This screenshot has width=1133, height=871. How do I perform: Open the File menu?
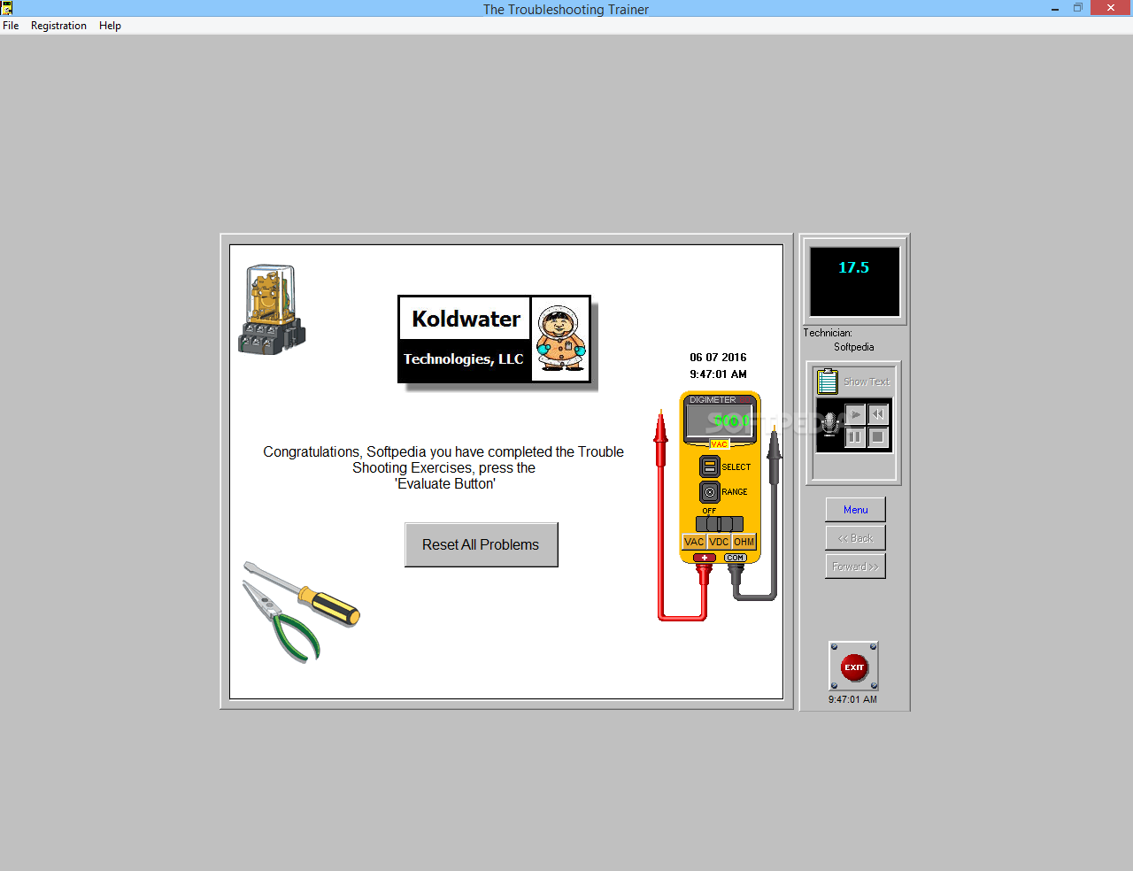pos(11,26)
